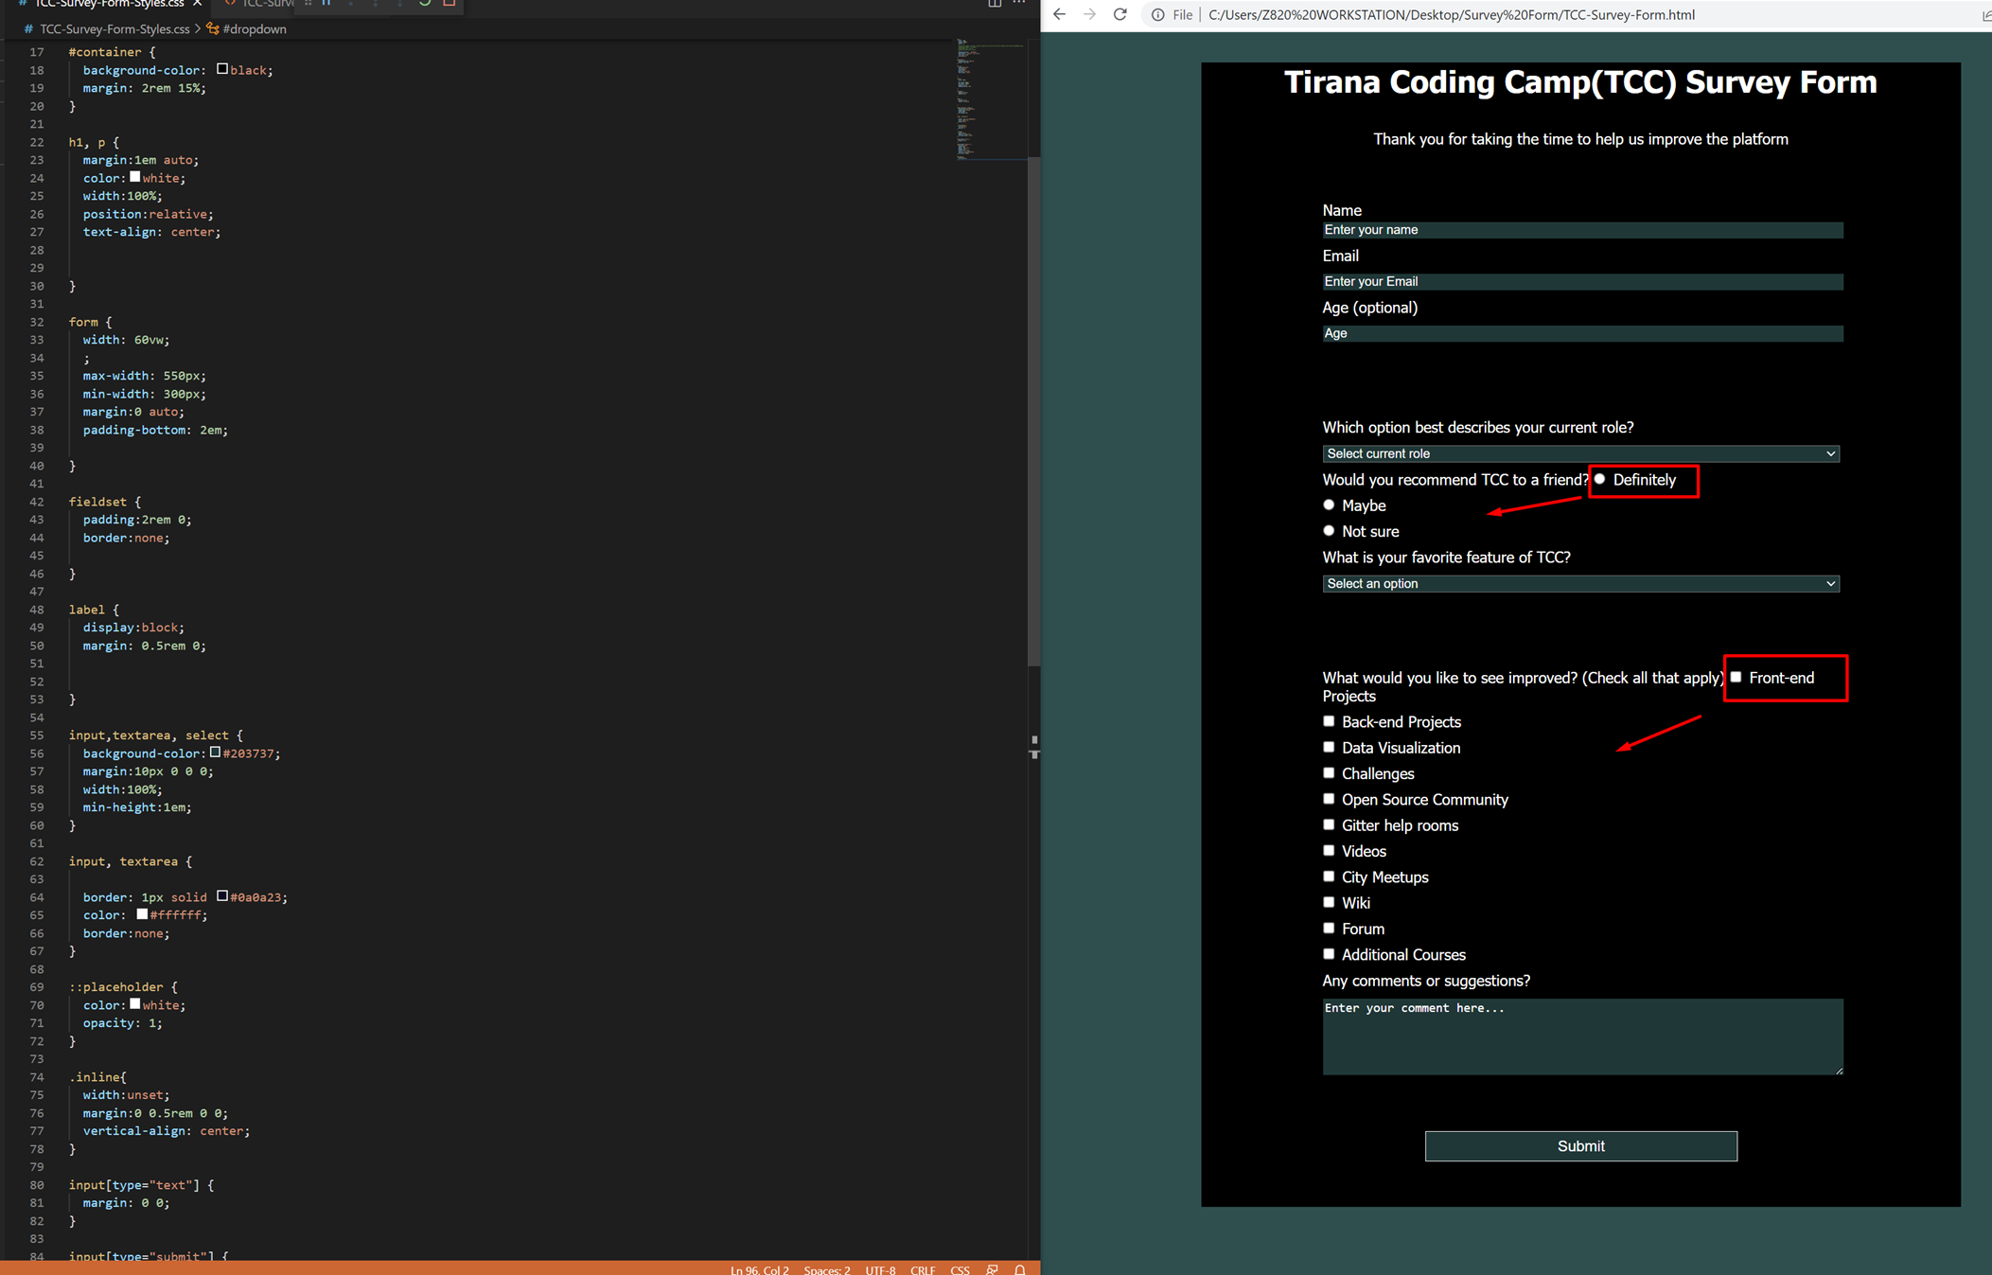
Task: Change indentation via Spaces: 2
Action: pos(827,1269)
